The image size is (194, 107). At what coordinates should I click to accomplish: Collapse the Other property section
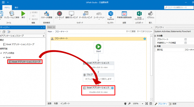[155, 36]
